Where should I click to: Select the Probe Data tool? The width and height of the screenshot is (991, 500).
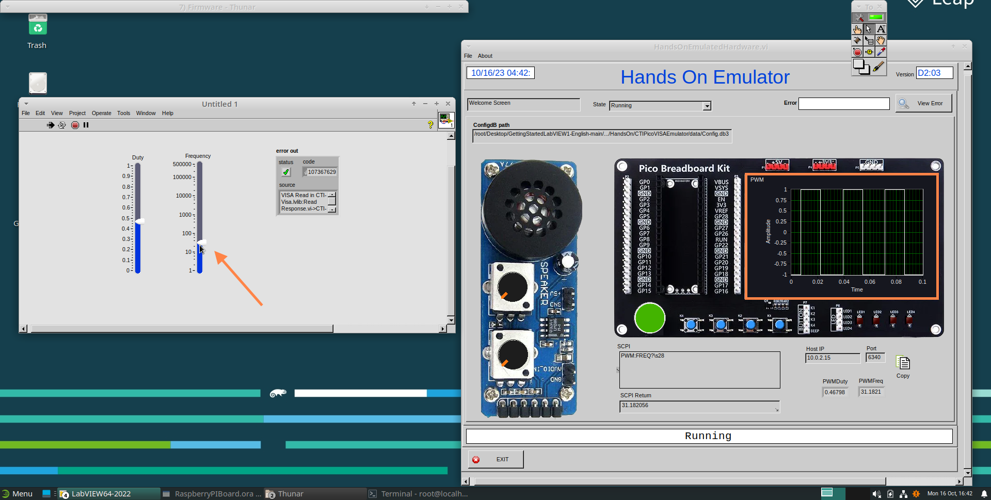pyautogui.click(x=869, y=52)
